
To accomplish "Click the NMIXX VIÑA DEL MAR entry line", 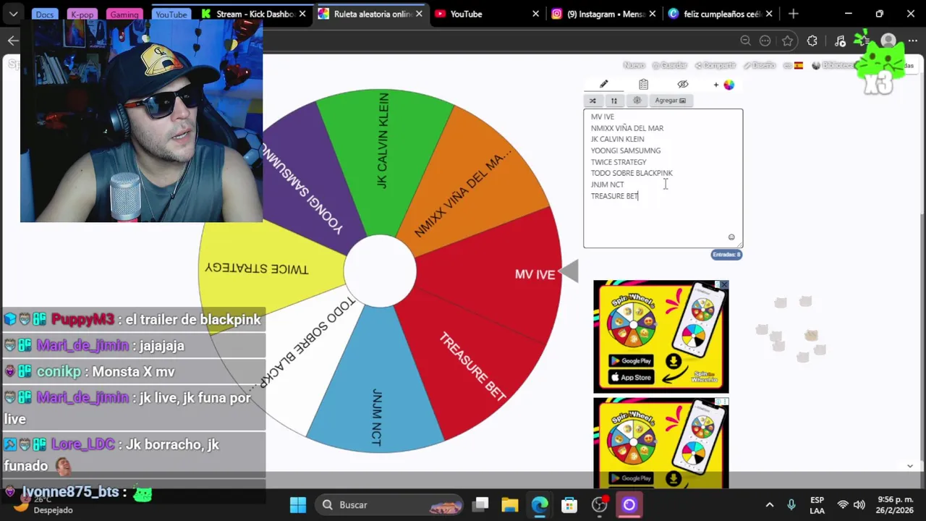I will (626, 128).
